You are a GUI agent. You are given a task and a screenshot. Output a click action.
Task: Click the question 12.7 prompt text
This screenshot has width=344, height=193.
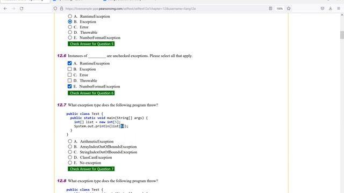pos(113,105)
